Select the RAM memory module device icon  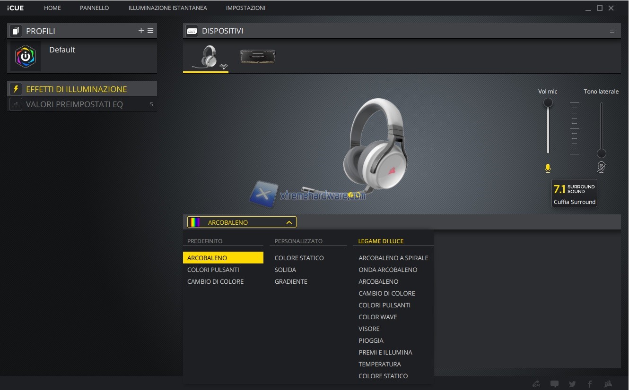tap(258, 57)
